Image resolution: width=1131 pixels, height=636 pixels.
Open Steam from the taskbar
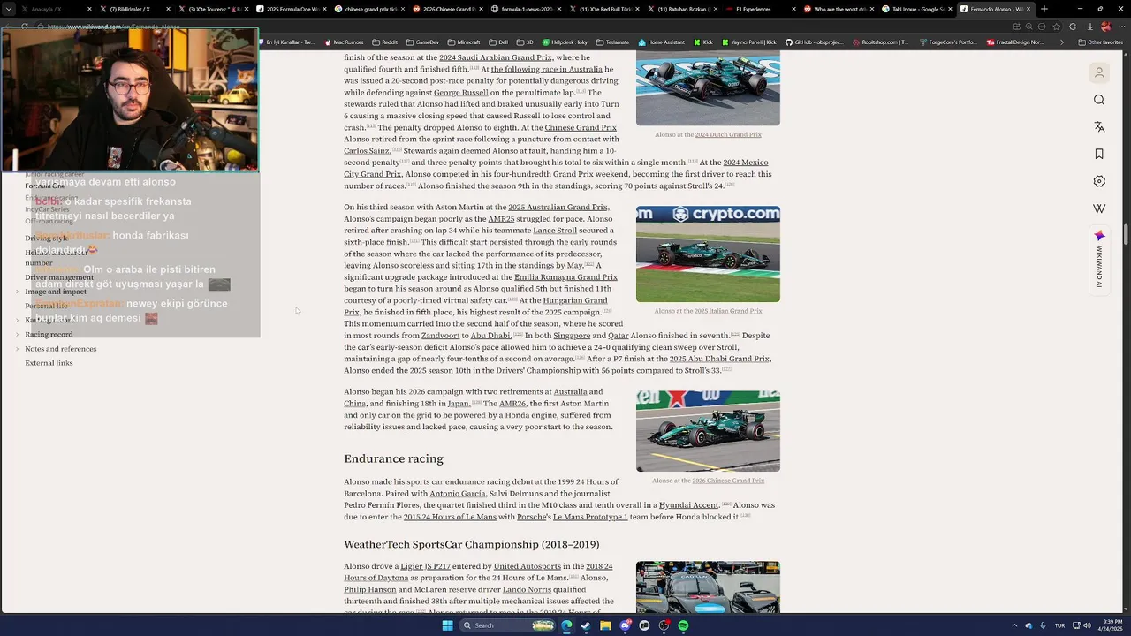coord(586,625)
